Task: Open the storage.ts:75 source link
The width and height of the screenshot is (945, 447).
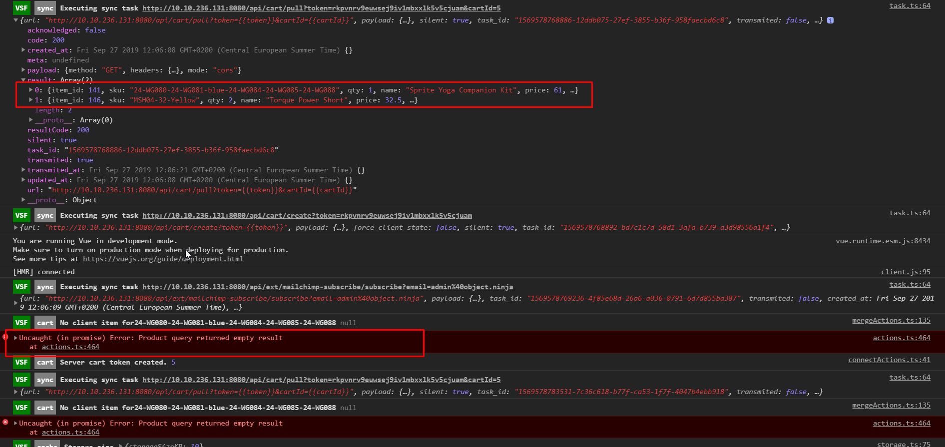Action: click(x=904, y=444)
